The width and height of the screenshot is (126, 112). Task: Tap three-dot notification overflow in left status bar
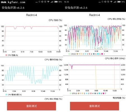(x=36, y=2)
